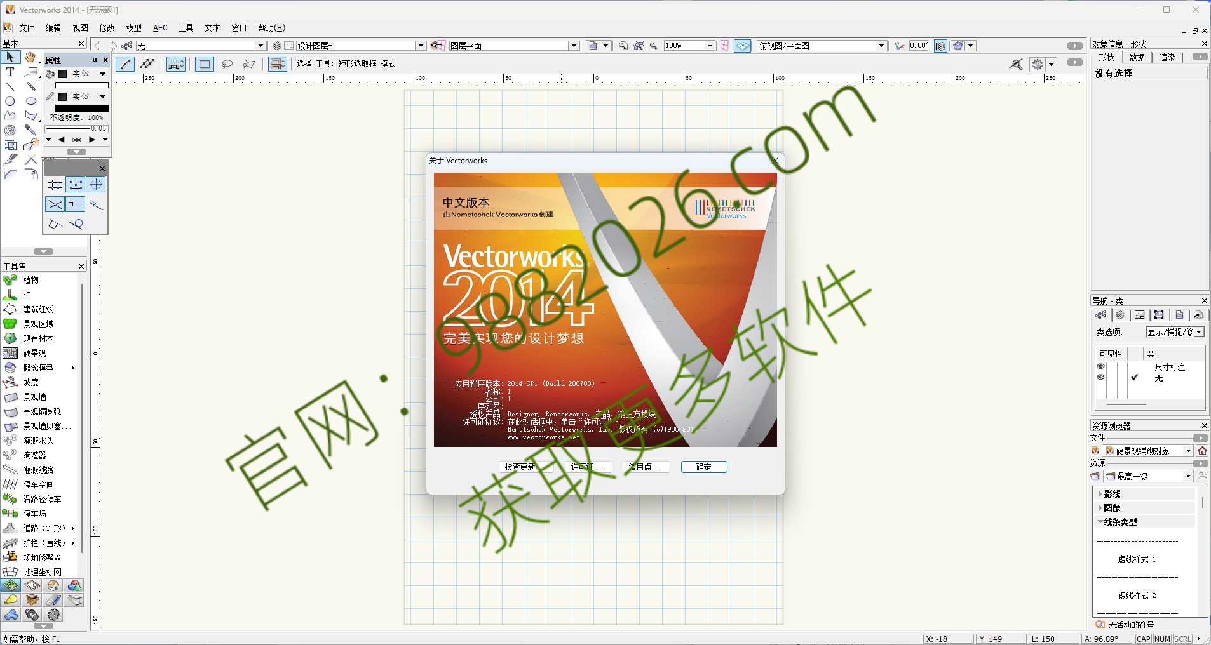Select the Circle tool
The height and width of the screenshot is (645, 1211).
tap(10, 101)
